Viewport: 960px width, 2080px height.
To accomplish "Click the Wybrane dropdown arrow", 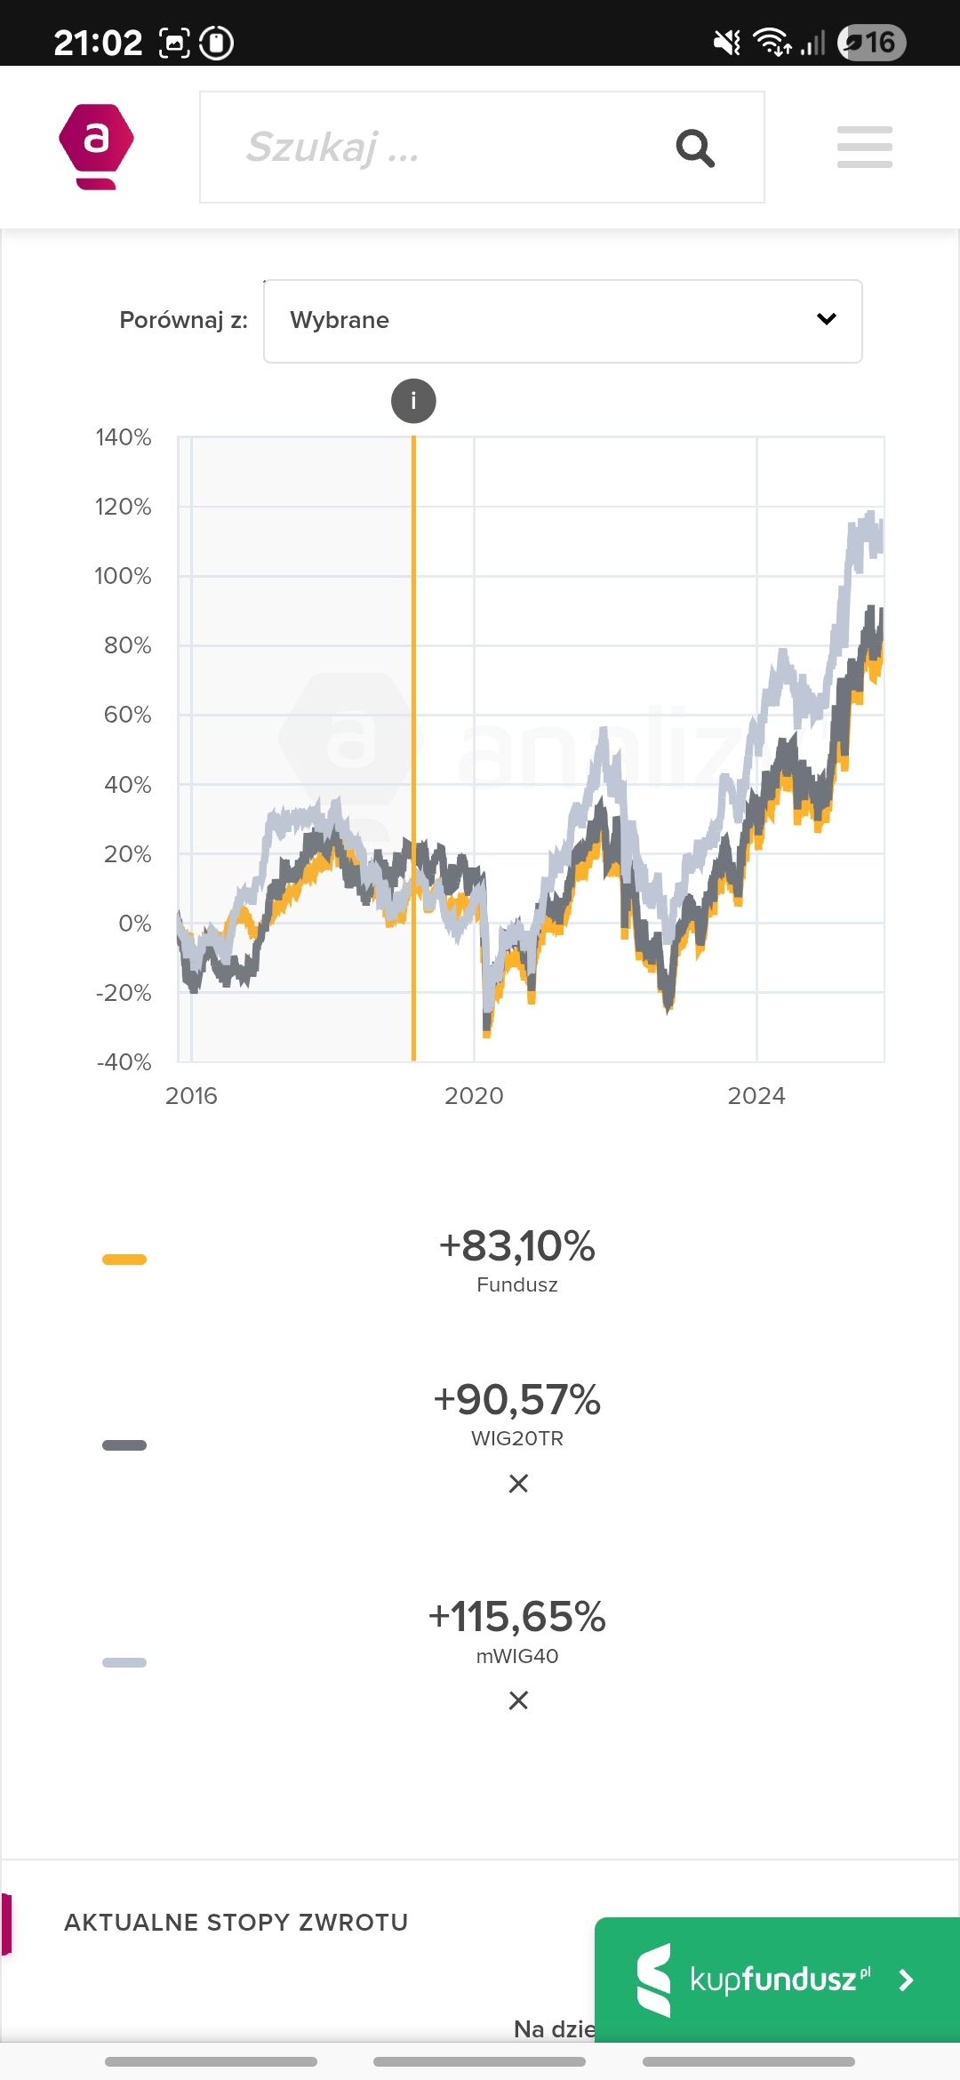I will point(826,319).
